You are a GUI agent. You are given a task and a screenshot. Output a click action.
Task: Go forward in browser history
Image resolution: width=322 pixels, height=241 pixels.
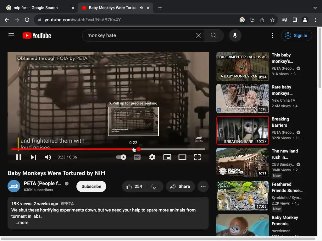click(x=17, y=20)
